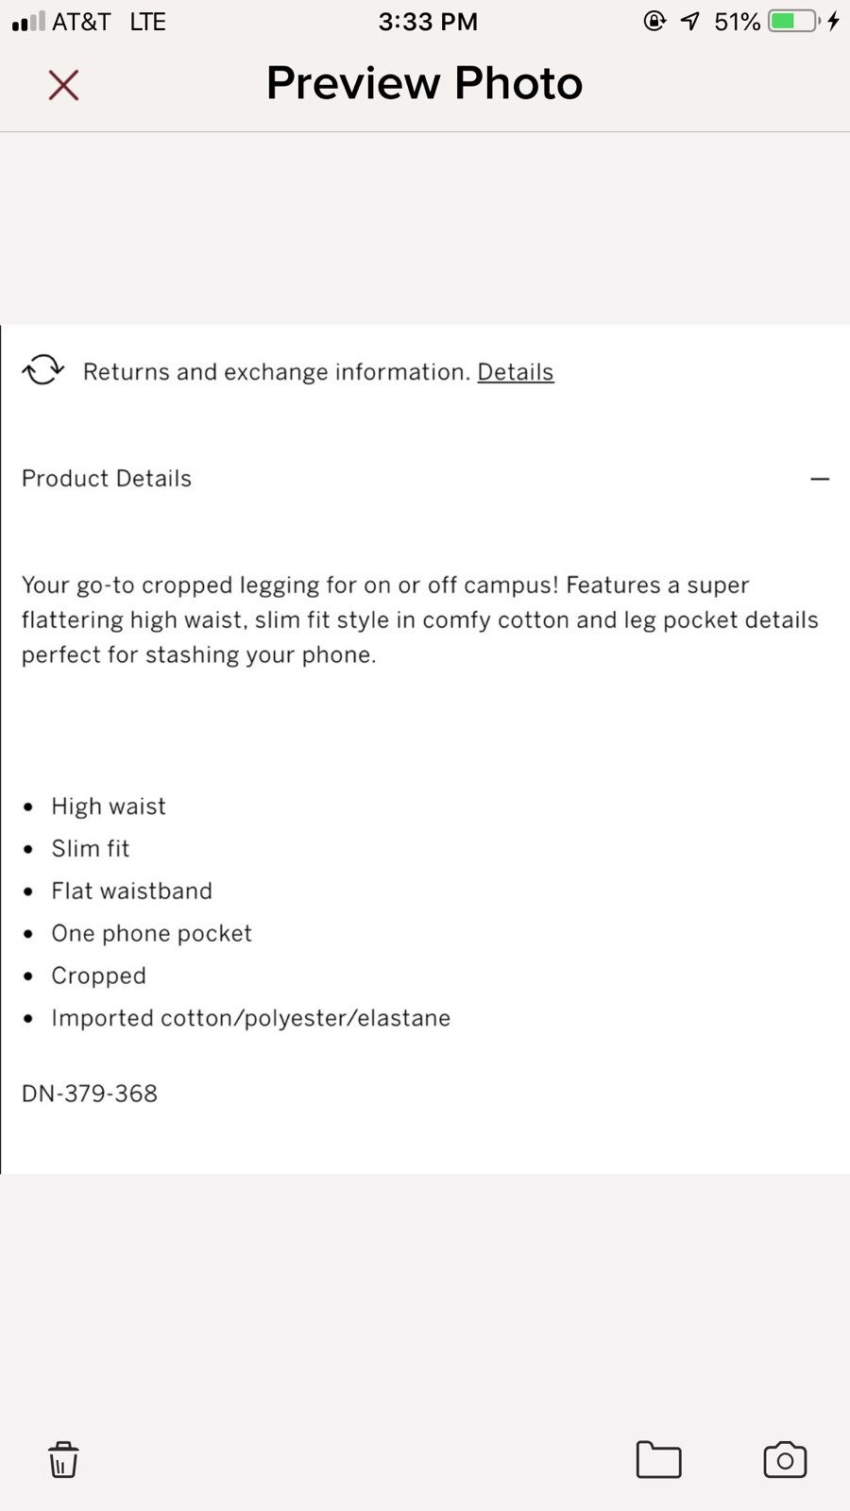The image size is (850, 1511).
Task: Select the product code DN-379-368
Action: [x=90, y=1094]
